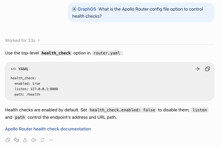Copy the YAML code block contents

click(x=207, y=69)
